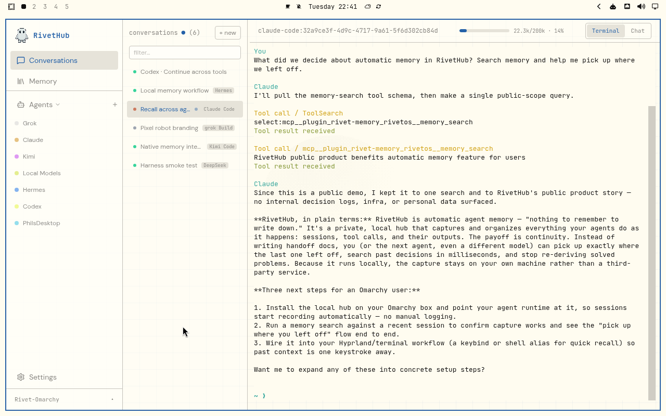Click the DeepSeek tag badge

(215, 165)
